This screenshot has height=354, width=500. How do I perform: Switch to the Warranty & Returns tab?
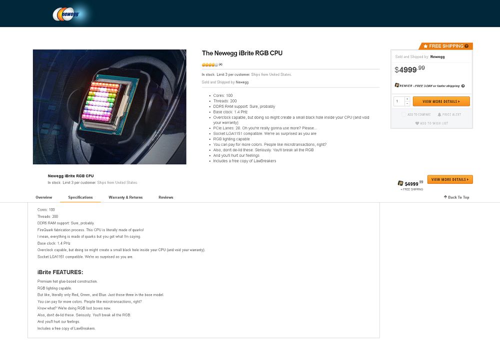coord(125,197)
